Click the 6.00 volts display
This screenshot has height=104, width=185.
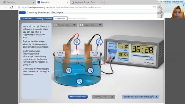123,46
